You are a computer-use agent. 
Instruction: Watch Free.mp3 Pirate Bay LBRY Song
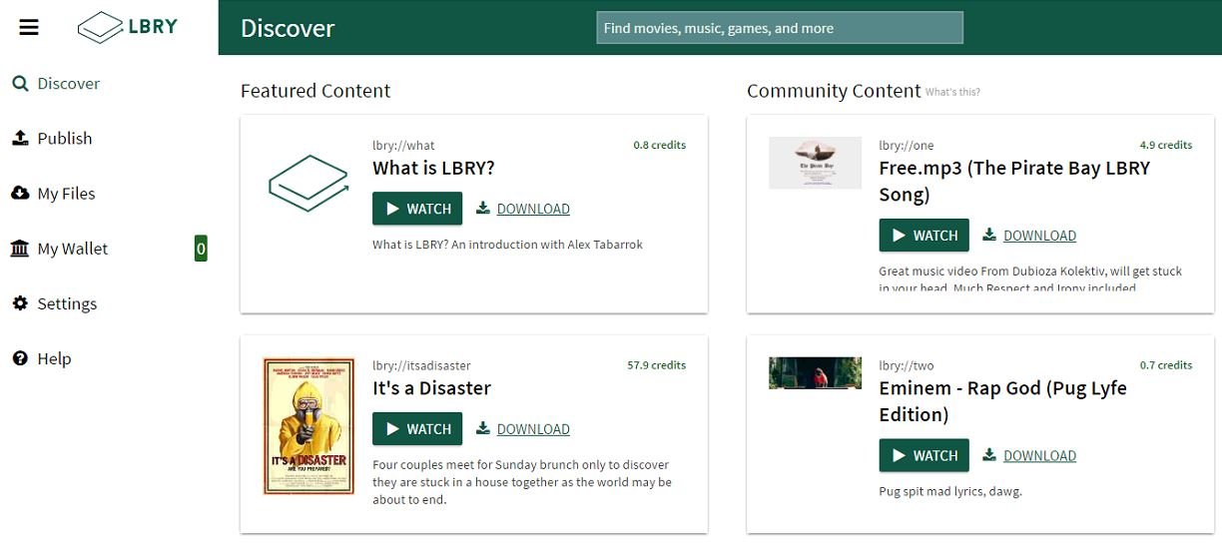point(923,236)
